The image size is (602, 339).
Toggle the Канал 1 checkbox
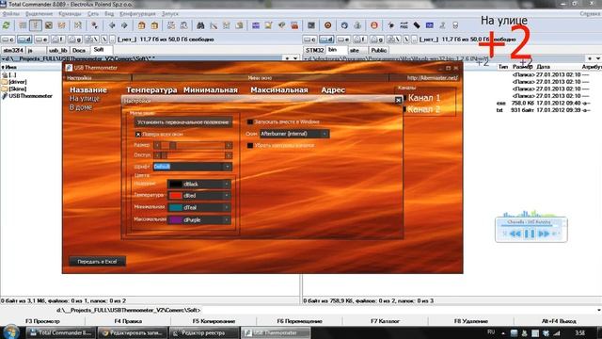coord(404,98)
